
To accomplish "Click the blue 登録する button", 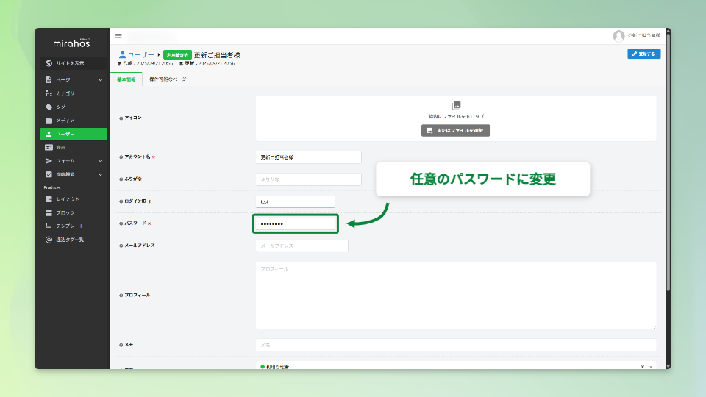I will pos(643,54).
